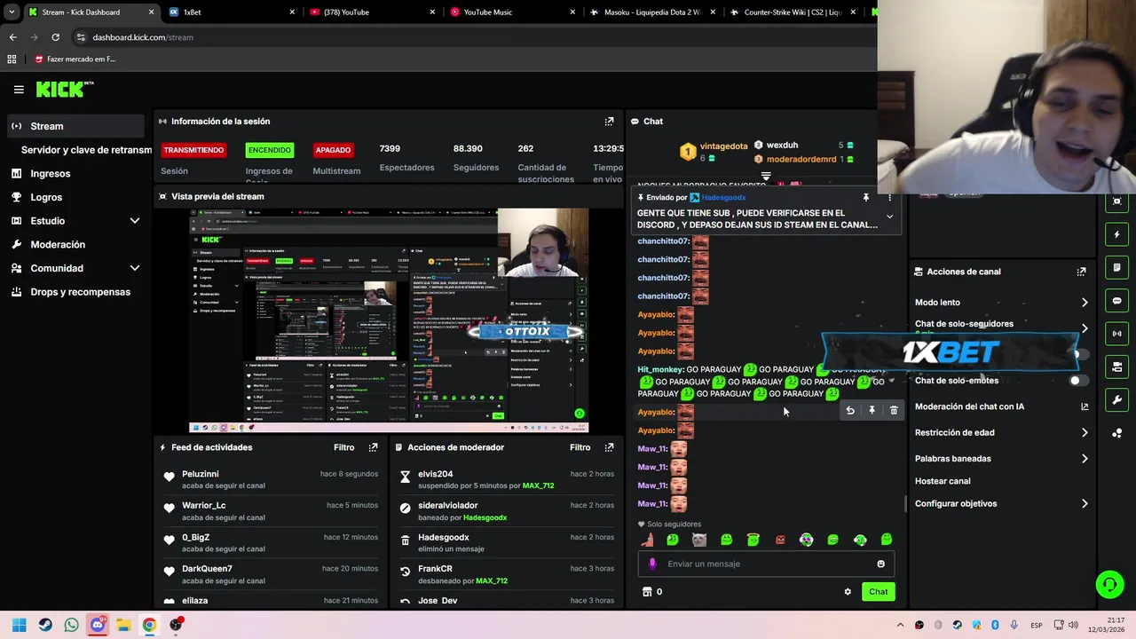Screen dimensions: 1136x639
Task: Expand Palabras baneadas settings
Action: tap(1085, 459)
